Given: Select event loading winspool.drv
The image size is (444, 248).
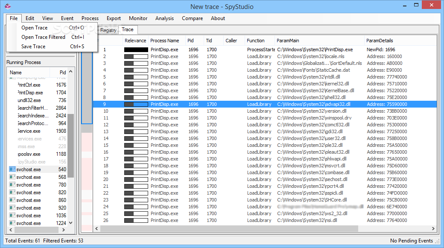Looking at the screenshot, I should pyautogui.click(x=265, y=118).
